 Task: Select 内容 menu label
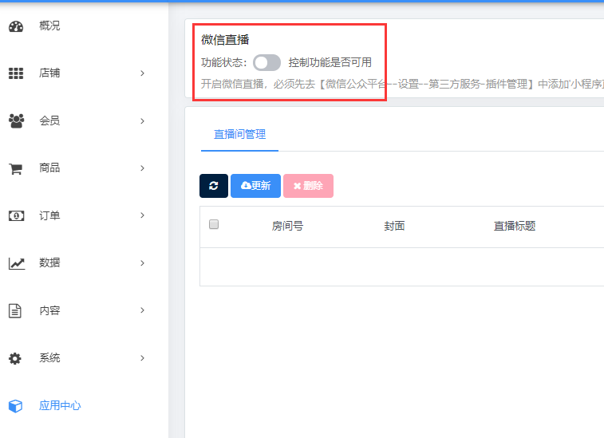(49, 310)
